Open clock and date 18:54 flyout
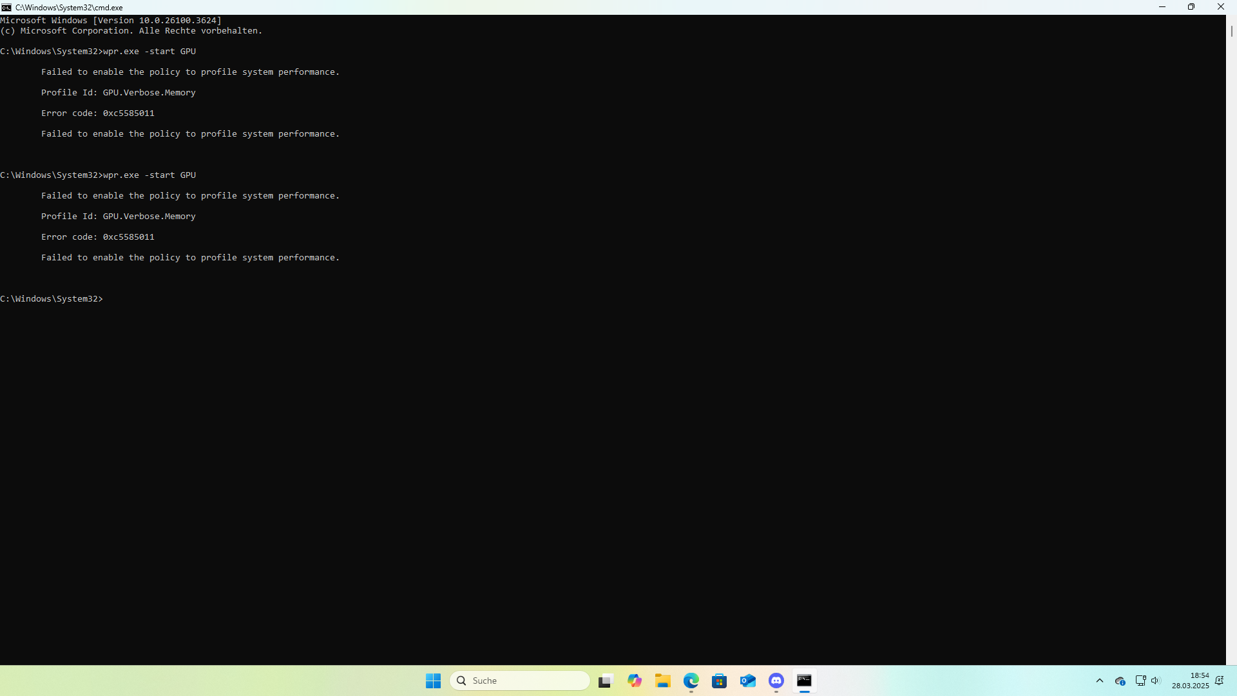The height and width of the screenshot is (696, 1237). pos(1190,681)
